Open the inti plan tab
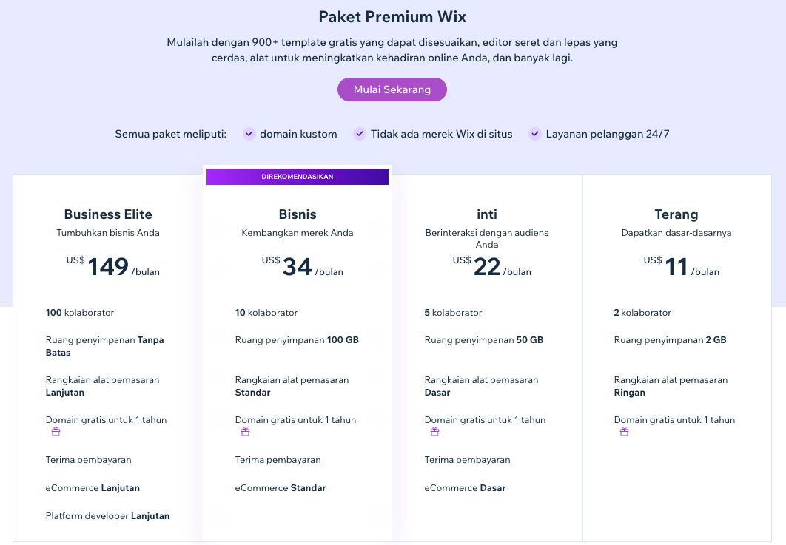Viewport: 786px width, 545px height. click(487, 214)
